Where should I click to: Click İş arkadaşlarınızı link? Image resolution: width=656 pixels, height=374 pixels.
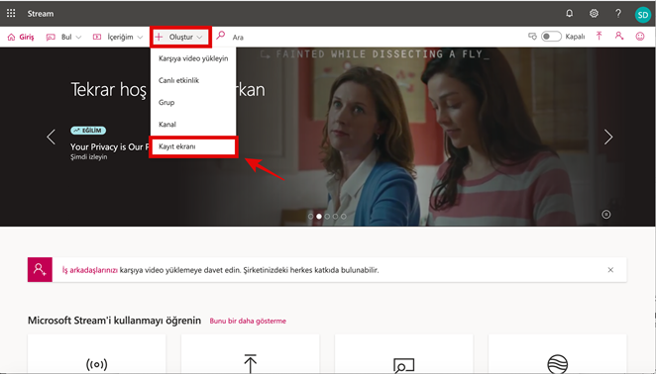pos(89,270)
